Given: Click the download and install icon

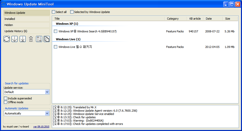Looking at the screenshot, I should [23, 39].
